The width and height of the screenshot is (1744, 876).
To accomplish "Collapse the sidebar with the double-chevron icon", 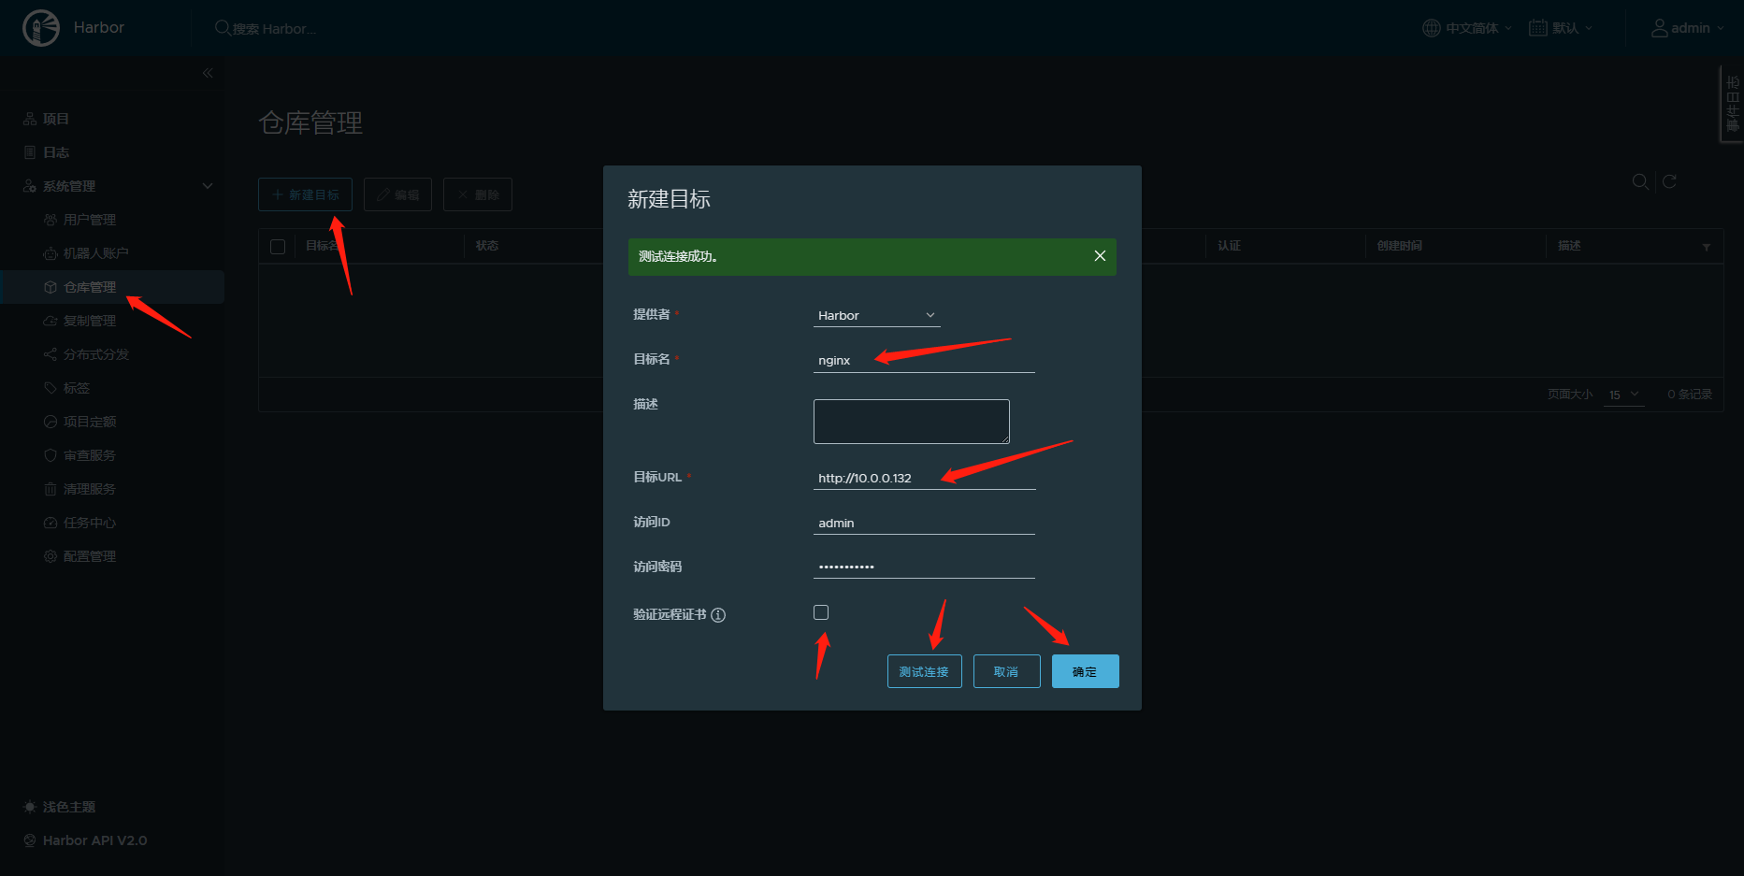I will click(x=208, y=73).
